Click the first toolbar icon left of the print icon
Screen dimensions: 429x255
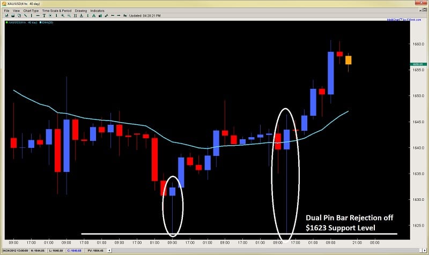6,16
